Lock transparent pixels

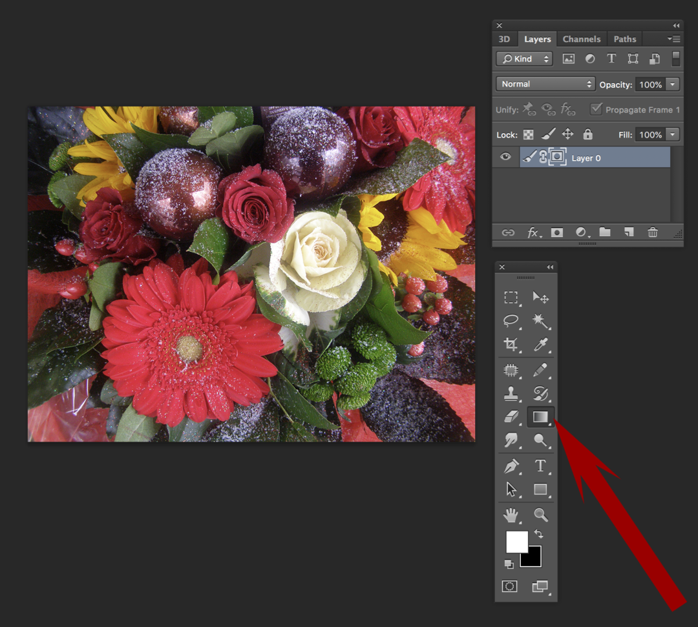pyautogui.click(x=529, y=134)
